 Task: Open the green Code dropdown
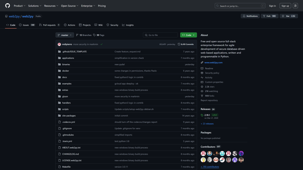[x=188, y=35]
